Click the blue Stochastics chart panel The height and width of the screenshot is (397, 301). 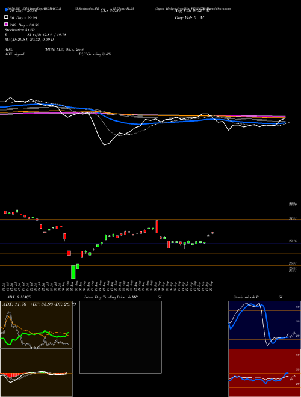point(264,325)
